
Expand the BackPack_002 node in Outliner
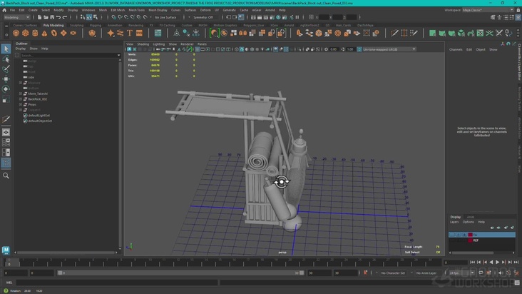coord(21,99)
